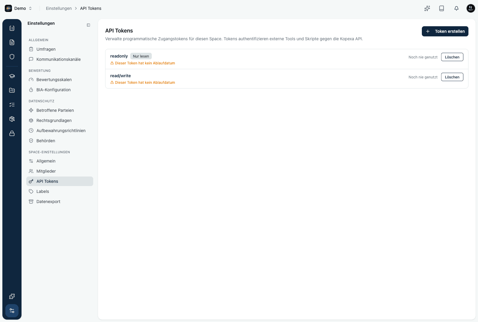Click the API Tokens breadcrumb
Viewport: 478px width, 322px height.
pyautogui.click(x=91, y=8)
